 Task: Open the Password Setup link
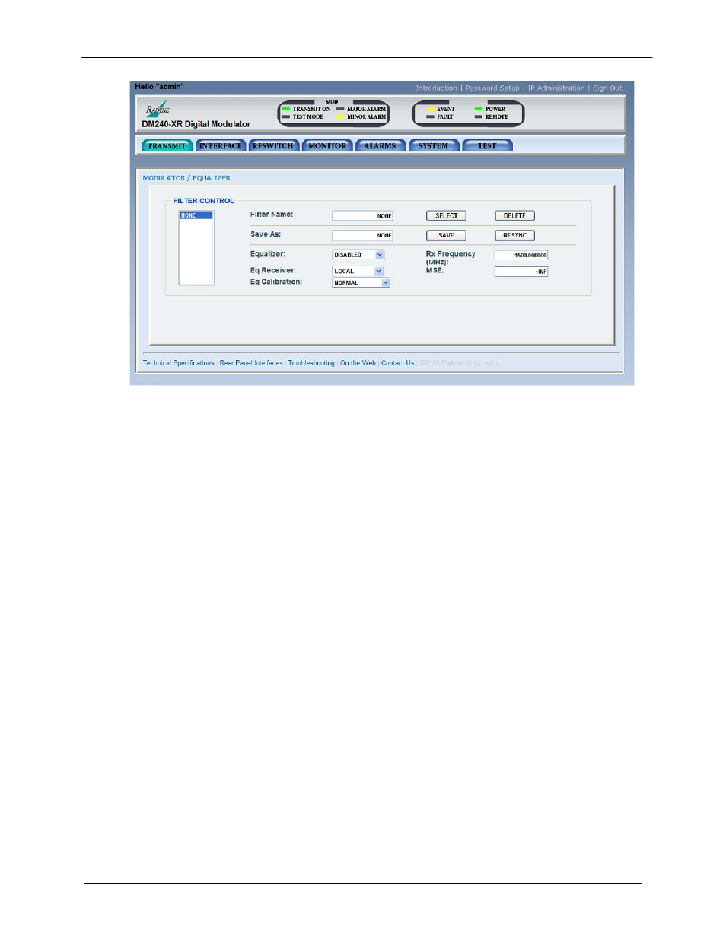[x=492, y=88]
